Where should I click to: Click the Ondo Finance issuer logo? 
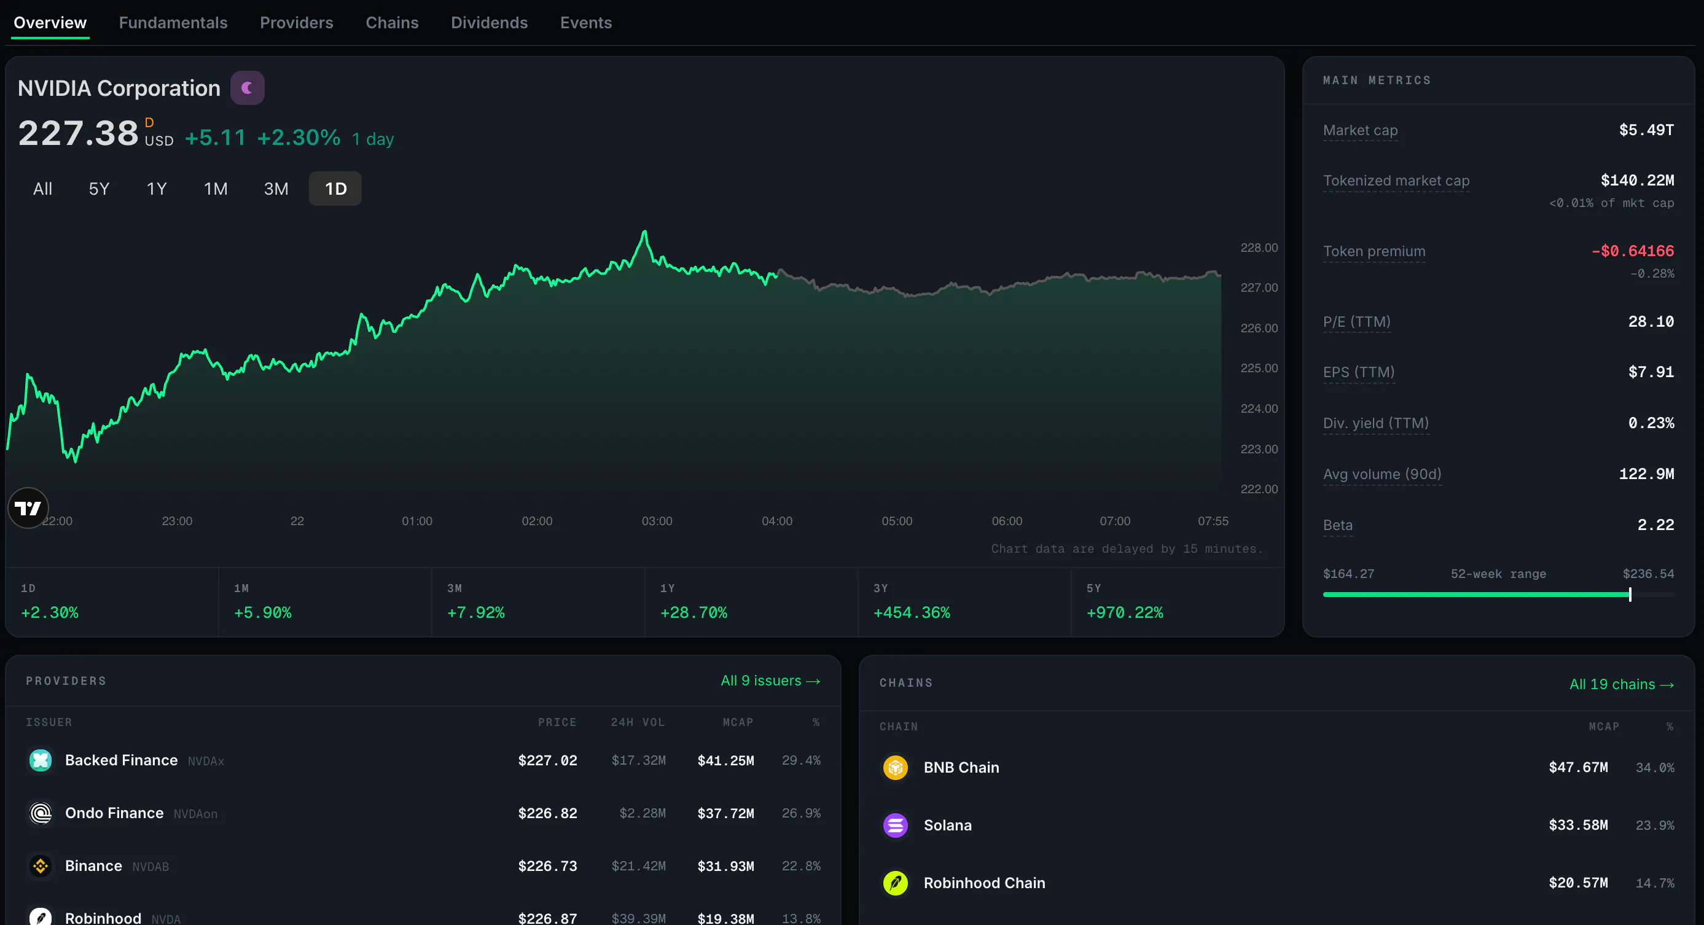coord(41,813)
